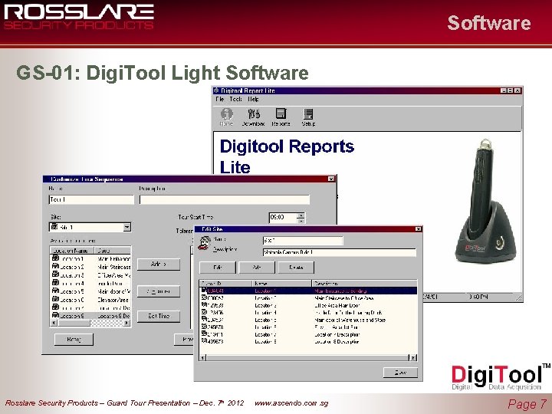Select the Main Staircase to Office Area row

coord(308,298)
